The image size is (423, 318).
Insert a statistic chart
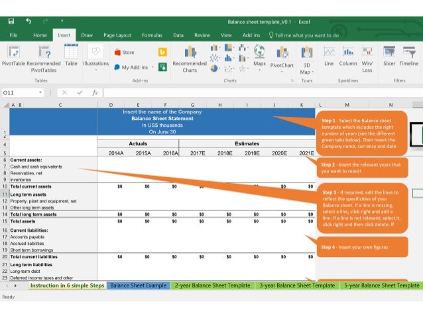click(x=229, y=58)
